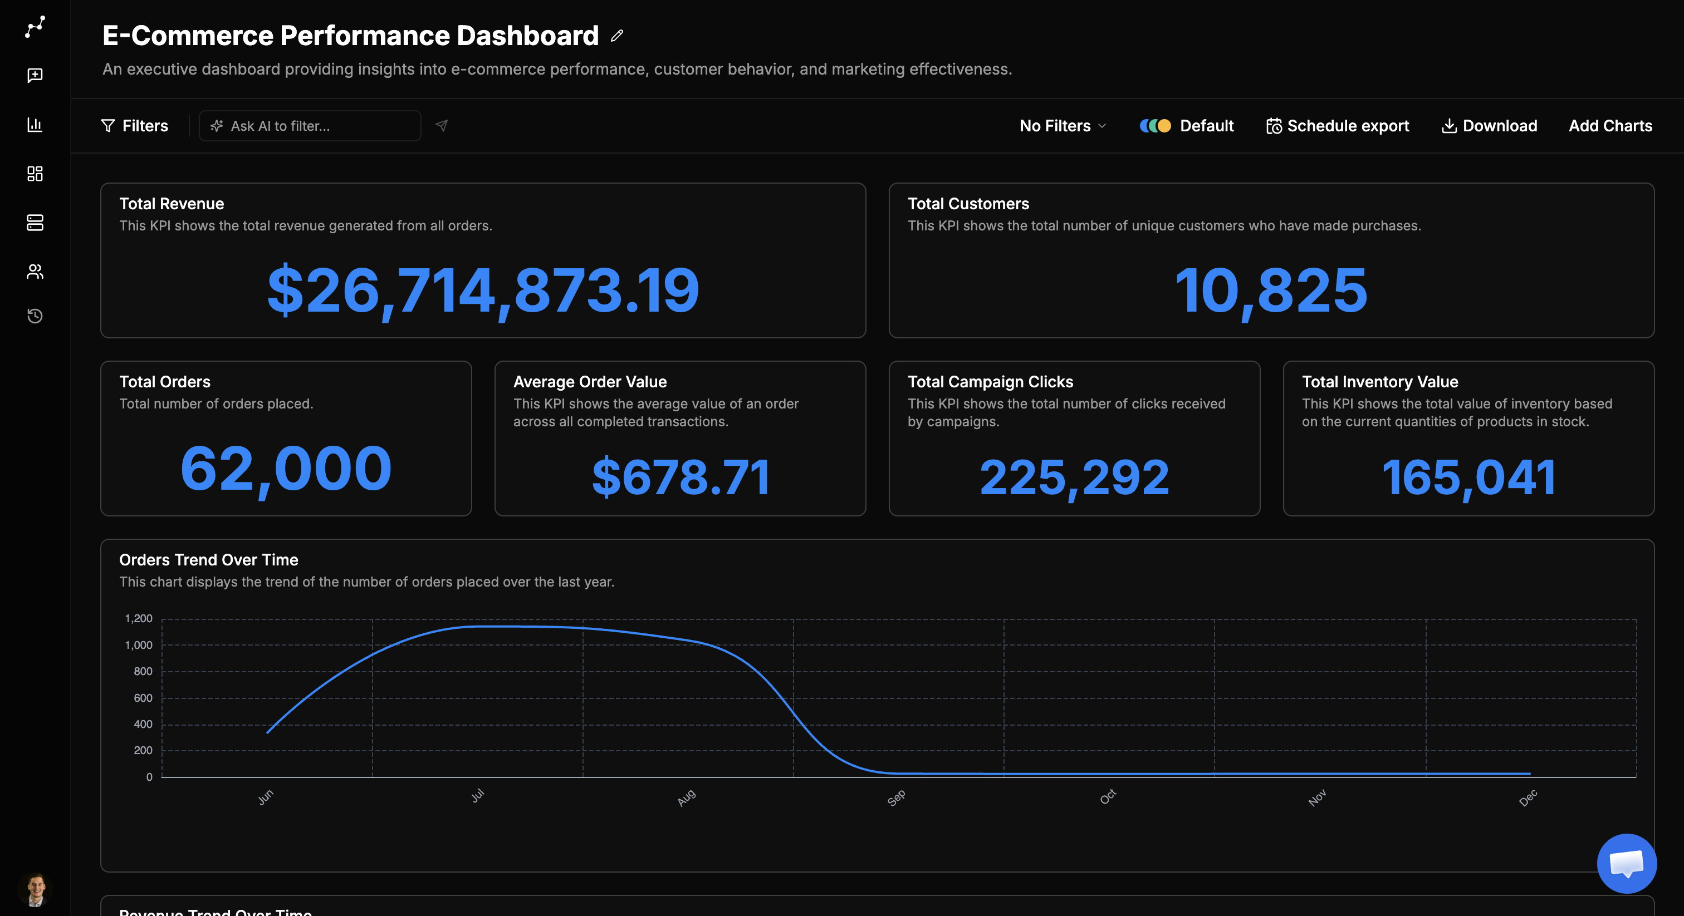1684x916 pixels.
Task: Click the 600 y-axis label
Action: coord(143,698)
